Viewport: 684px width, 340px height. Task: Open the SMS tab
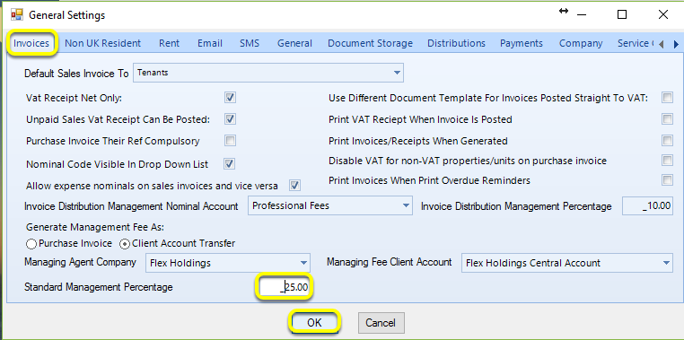click(249, 43)
